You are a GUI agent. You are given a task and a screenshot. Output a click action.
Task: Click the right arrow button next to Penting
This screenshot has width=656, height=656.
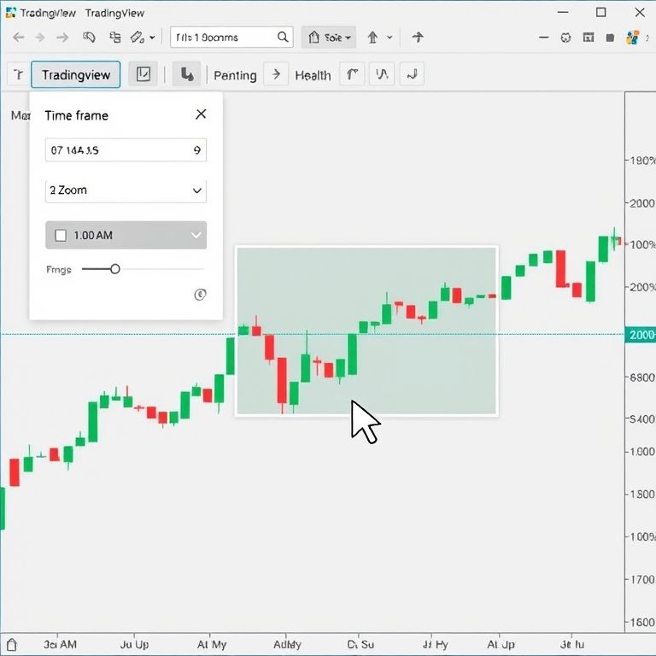pos(276,74)
